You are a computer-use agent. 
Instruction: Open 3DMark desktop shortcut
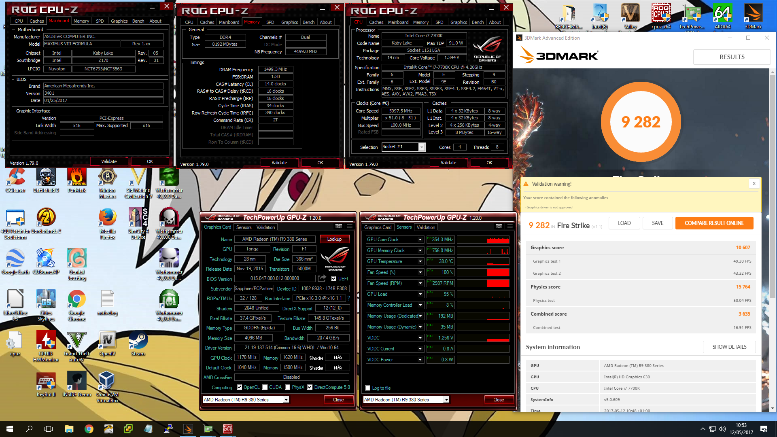[x=753, y=17]
